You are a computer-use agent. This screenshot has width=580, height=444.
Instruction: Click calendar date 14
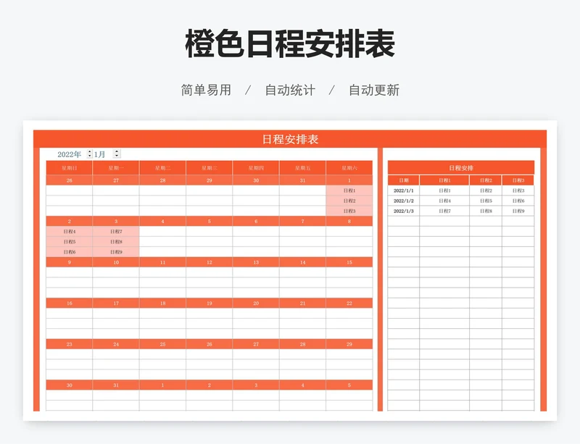(302, 262)
